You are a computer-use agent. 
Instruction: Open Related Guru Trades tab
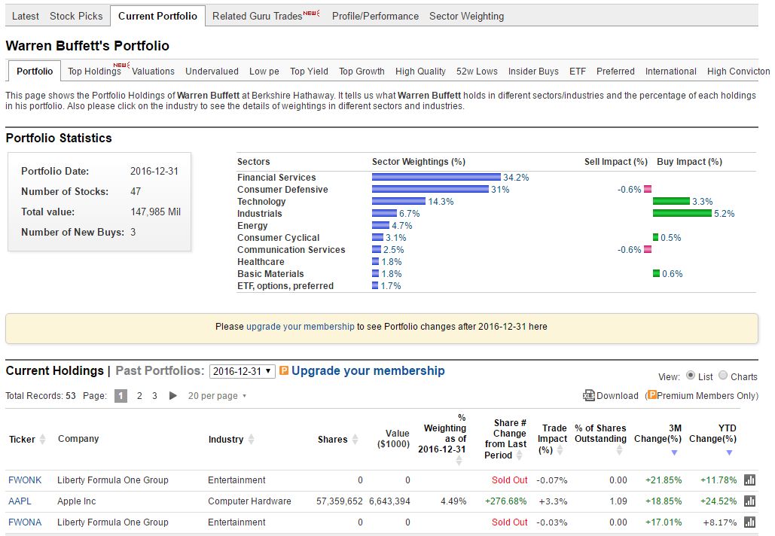click(257, 16)
